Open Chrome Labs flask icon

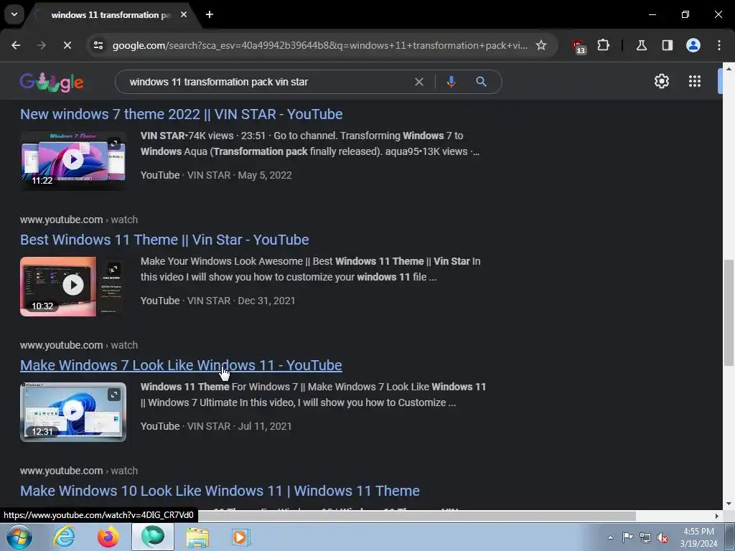[x=642, y=45]
